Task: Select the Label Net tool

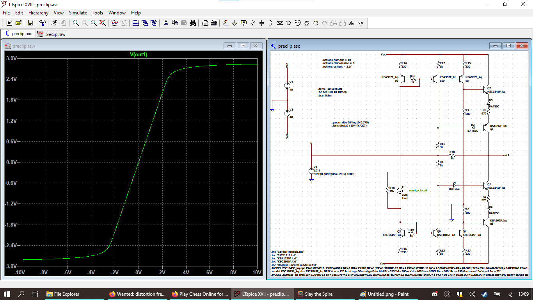Action: coord(244,23)
